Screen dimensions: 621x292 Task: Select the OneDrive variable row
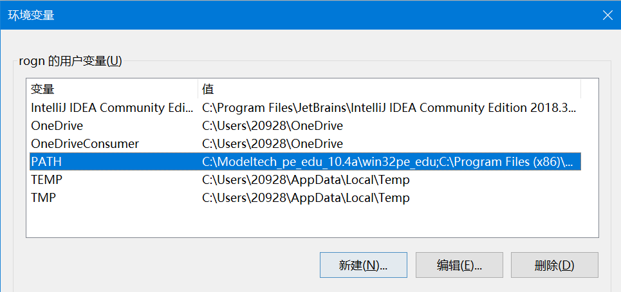(57, 126)
